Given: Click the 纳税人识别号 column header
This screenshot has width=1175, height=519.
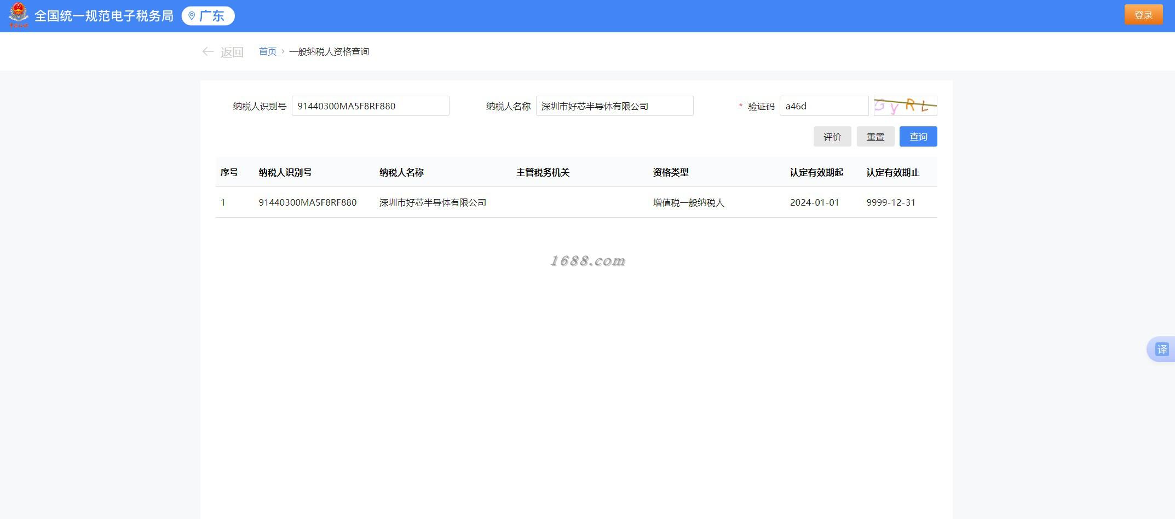Looking at the screenshot, I should [x=285, y=172].
